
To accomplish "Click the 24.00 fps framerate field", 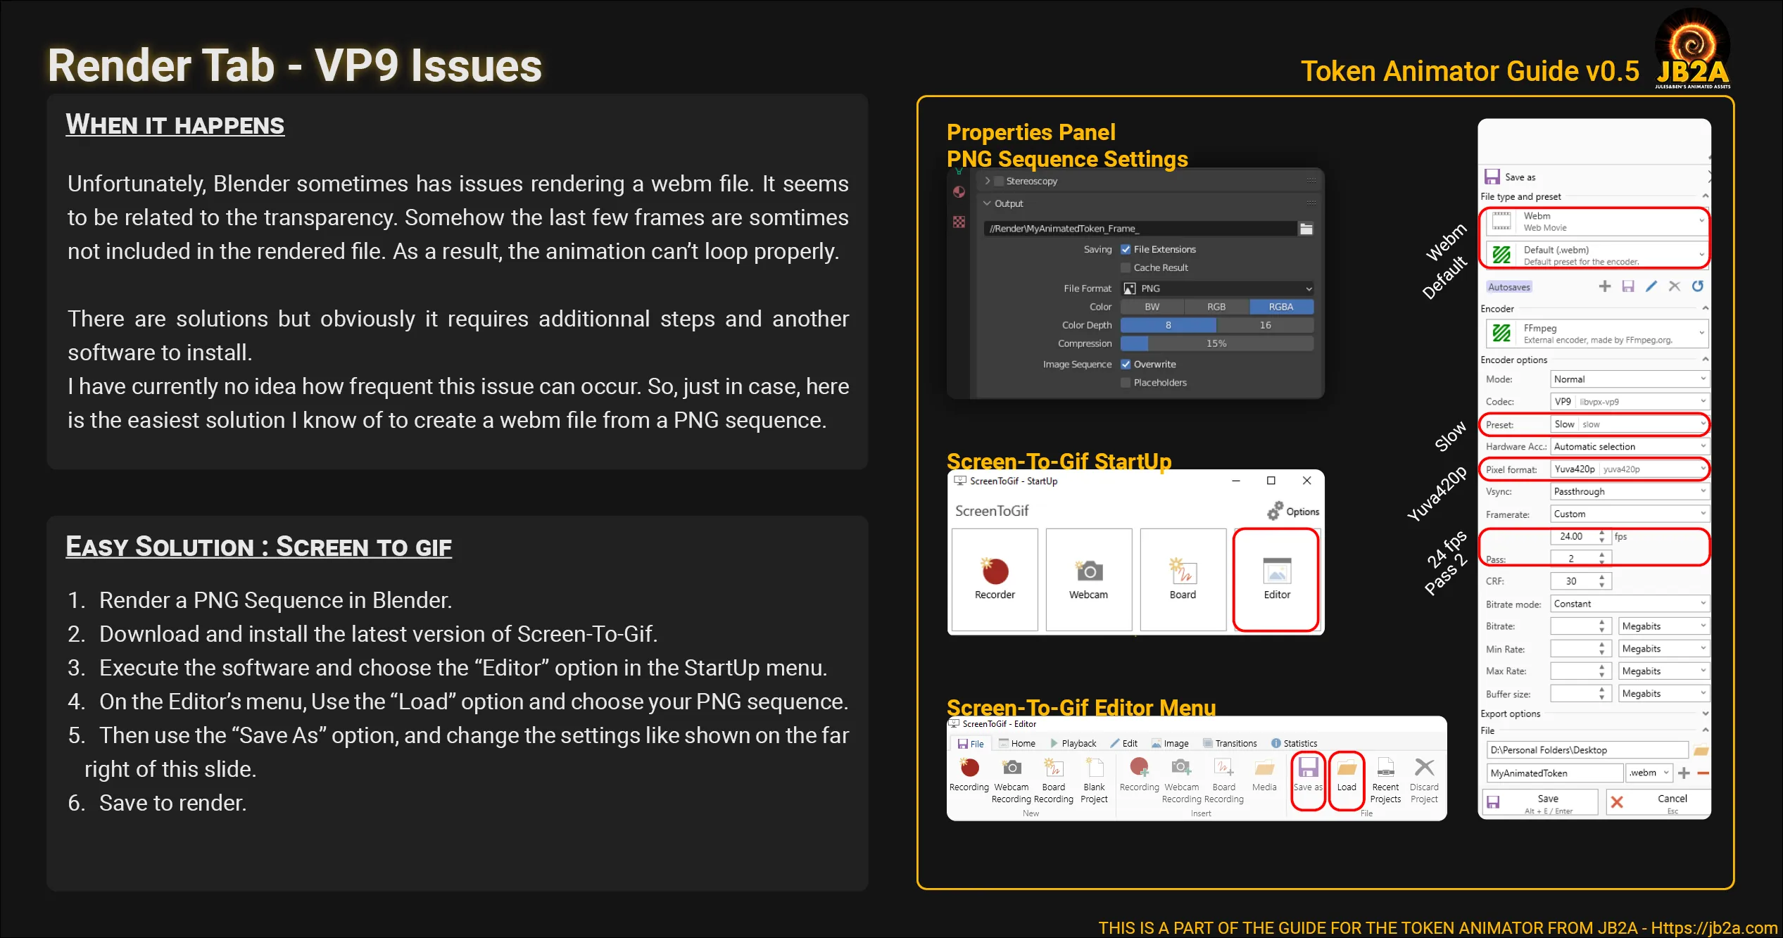I will (x=1580, y=537).
